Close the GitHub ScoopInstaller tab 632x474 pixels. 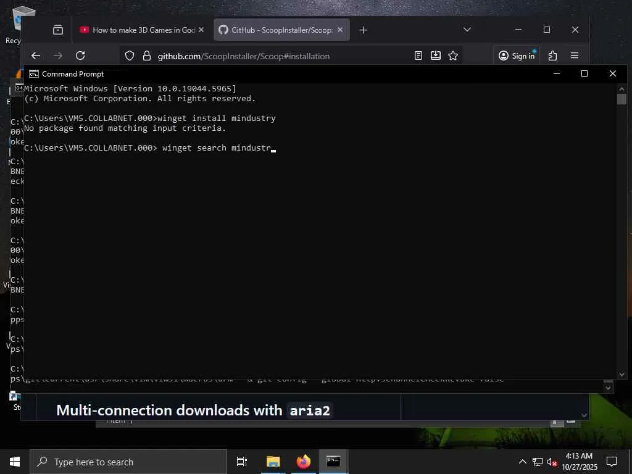pos(340,30)
